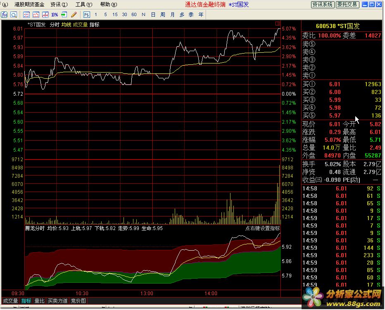Click the magnifier stock search icon
This screenshot has width=385, height=310.
14,15
